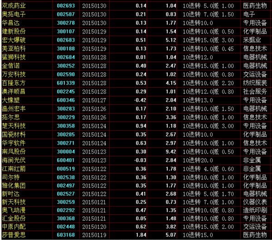This screenshot has width=272, height=240.
Task: Click the 纺织服装 industry cell
Action: point(254,83)
